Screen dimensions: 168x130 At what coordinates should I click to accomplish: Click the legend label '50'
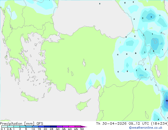82,129
